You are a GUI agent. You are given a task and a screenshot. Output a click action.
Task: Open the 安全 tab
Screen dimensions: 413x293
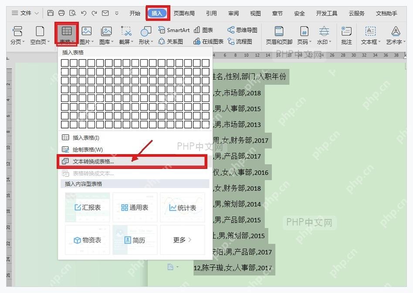point(299,13)
